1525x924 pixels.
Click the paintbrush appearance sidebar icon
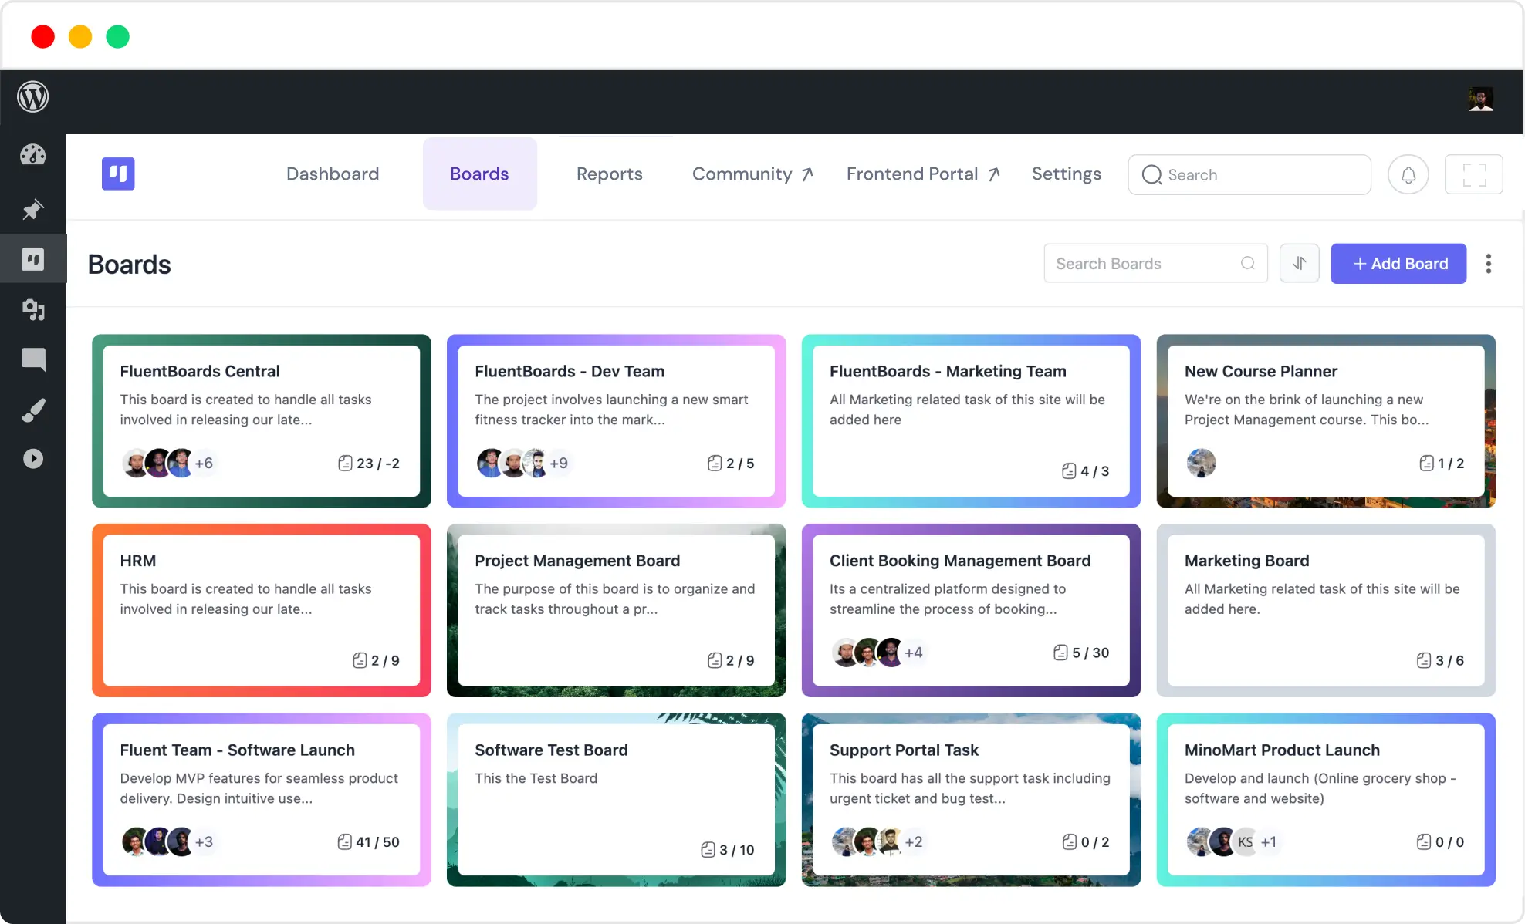pyautogui.click(x=33, y=410)
